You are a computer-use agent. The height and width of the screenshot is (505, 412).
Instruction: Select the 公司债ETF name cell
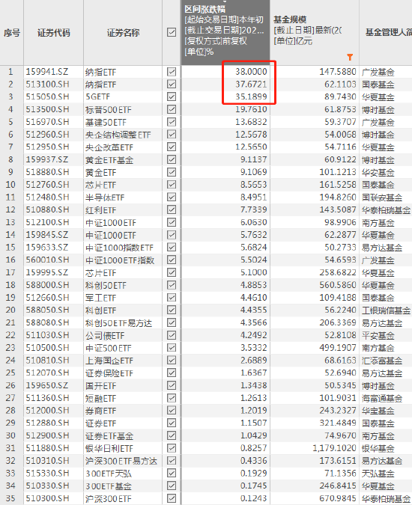(105, 336)
